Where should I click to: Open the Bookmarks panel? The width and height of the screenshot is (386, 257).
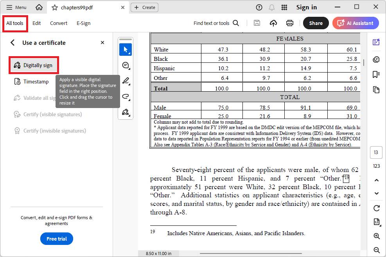click(x=376, y=74)
